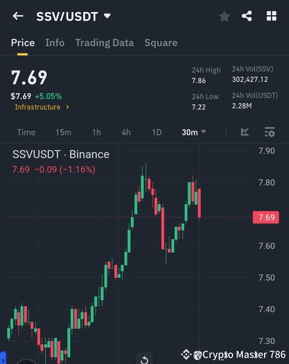Expand the 30m interval dropdown
The width and height of the screenshot is (289, 364).
click(193, 132)
